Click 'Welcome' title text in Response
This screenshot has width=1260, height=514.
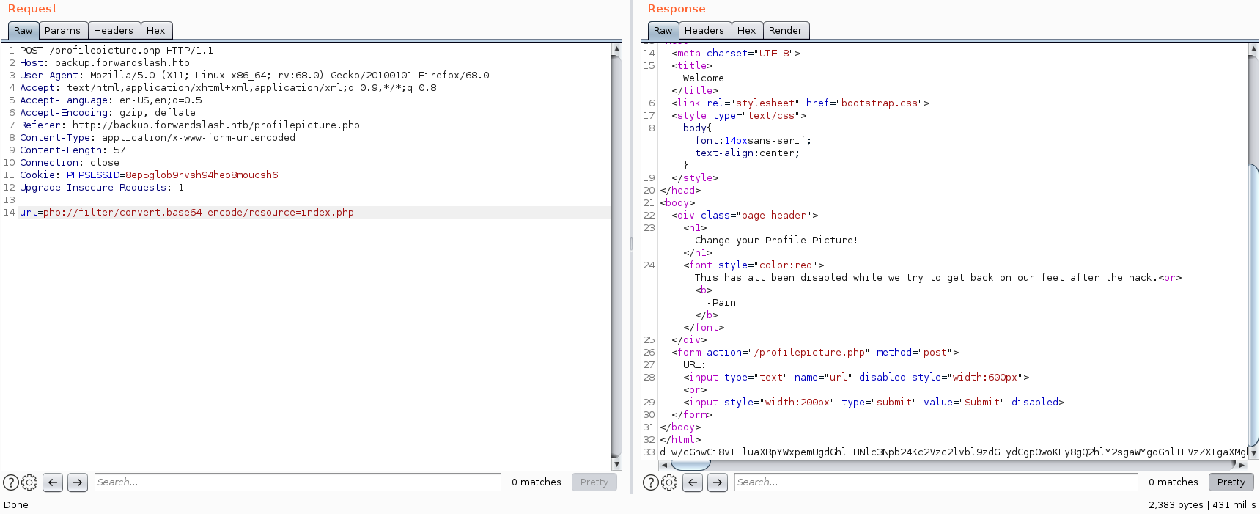click(x=704, y=78)
